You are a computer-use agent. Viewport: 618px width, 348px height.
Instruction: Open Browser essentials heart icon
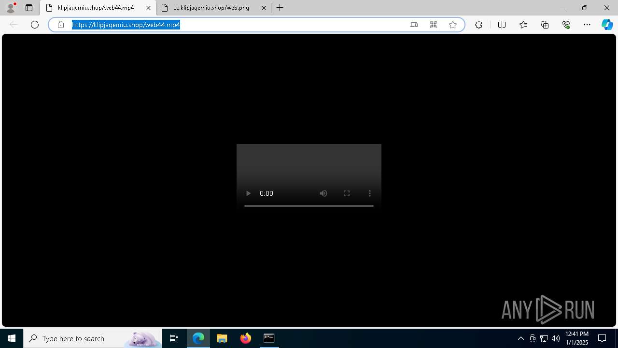566,25
